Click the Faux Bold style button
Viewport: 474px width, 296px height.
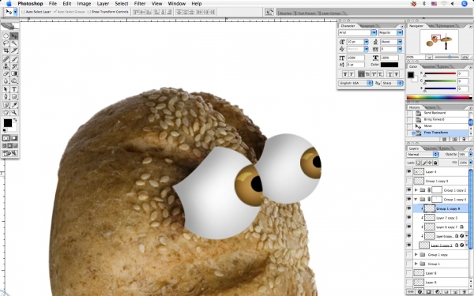pos(345,74)
